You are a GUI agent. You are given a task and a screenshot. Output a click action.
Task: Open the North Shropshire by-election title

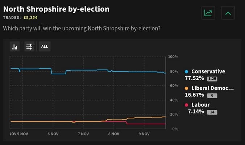pos(56,9)
